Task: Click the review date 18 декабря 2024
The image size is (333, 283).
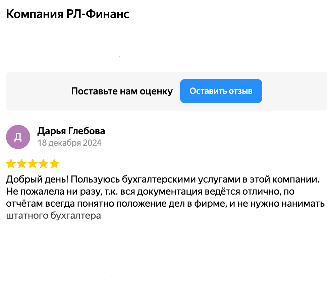Action: point(69,143)
